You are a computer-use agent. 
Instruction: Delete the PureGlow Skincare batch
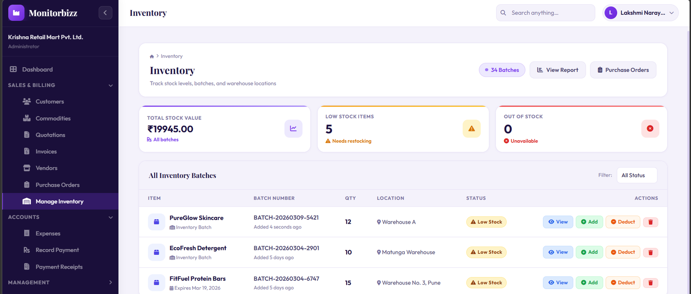tap(650, 222)
